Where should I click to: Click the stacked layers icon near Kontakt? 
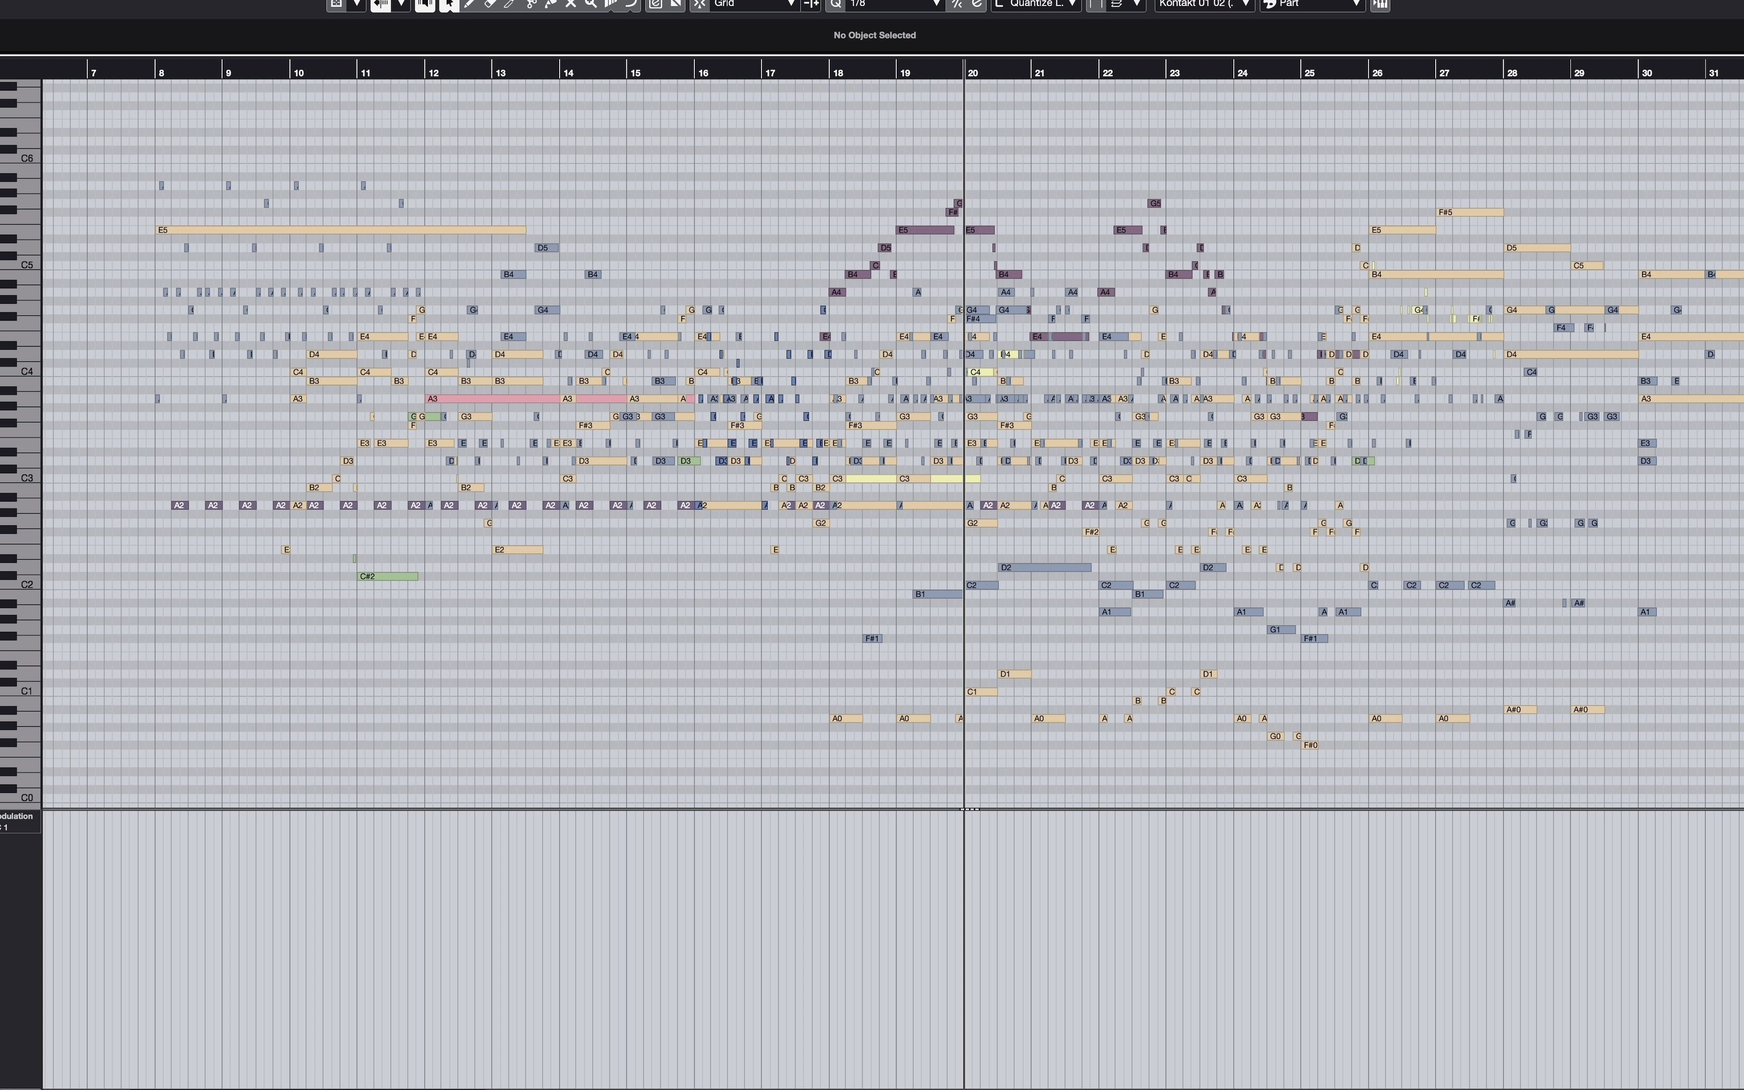tap(1117, 4)
